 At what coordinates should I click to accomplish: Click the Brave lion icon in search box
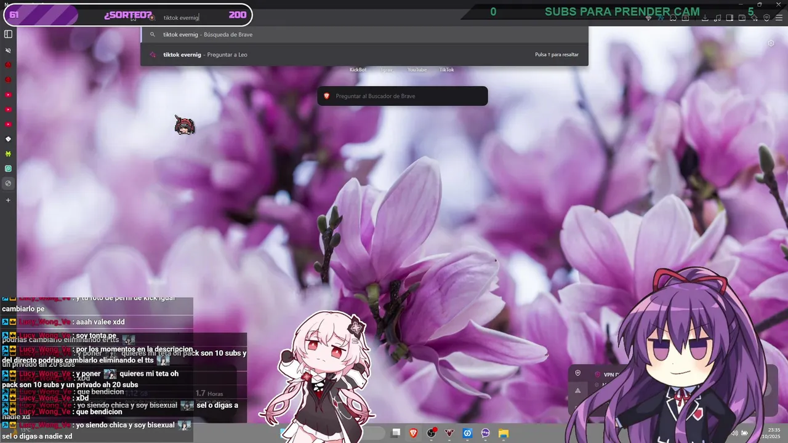[327, 96]
